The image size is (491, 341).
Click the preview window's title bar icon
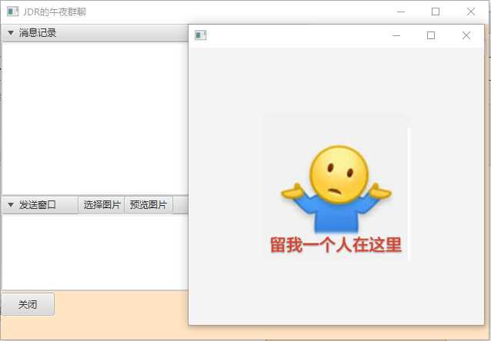pyautogui.click(x=200, y=35)
